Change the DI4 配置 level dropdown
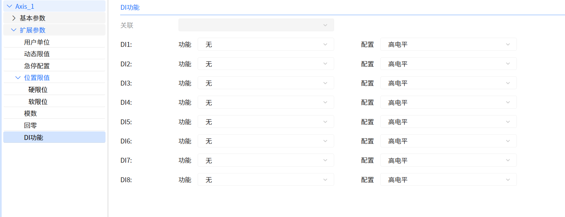 (x=448, y=102)
